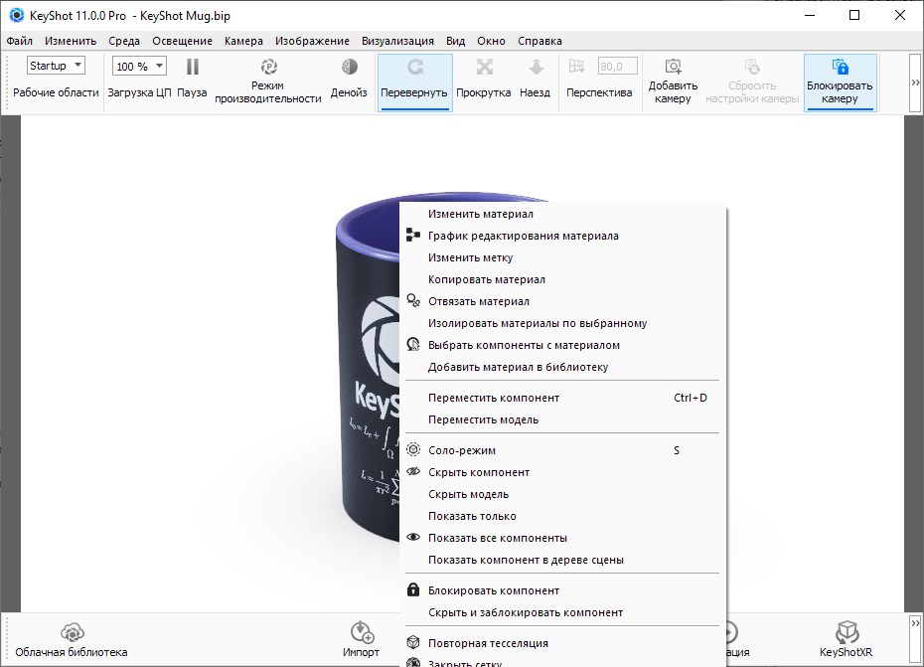Expand the top toolbar overflow chevron

point(915,83)
